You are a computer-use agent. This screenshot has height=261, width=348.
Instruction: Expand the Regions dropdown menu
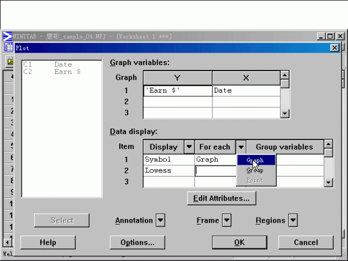293,221
